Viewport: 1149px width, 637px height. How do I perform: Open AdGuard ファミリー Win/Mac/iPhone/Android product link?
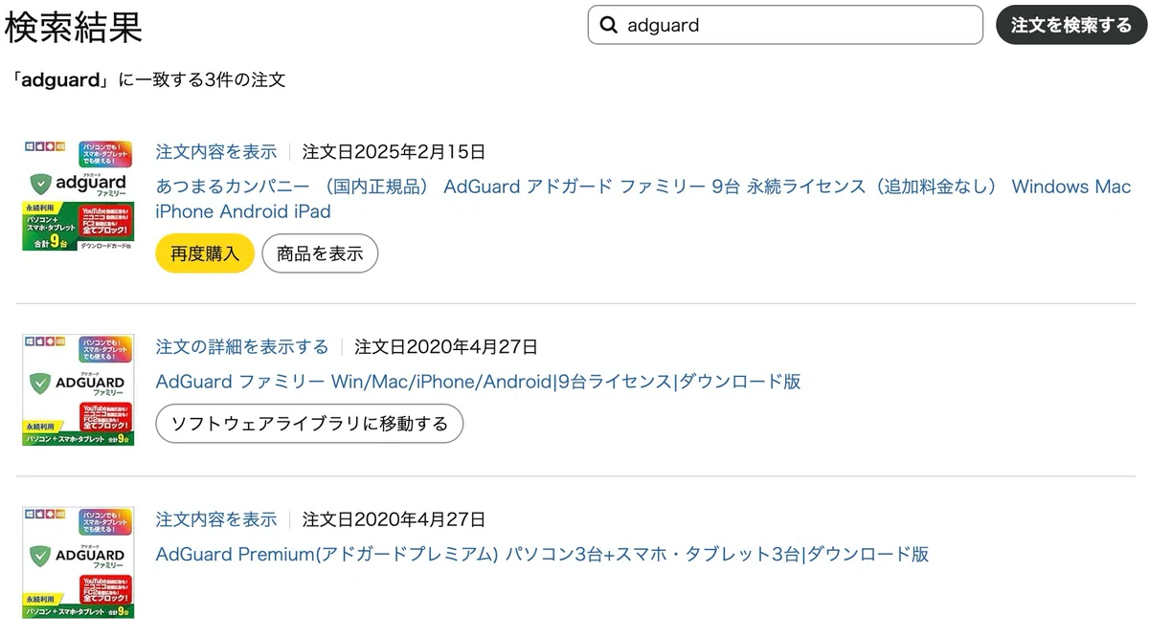point(479,382)
